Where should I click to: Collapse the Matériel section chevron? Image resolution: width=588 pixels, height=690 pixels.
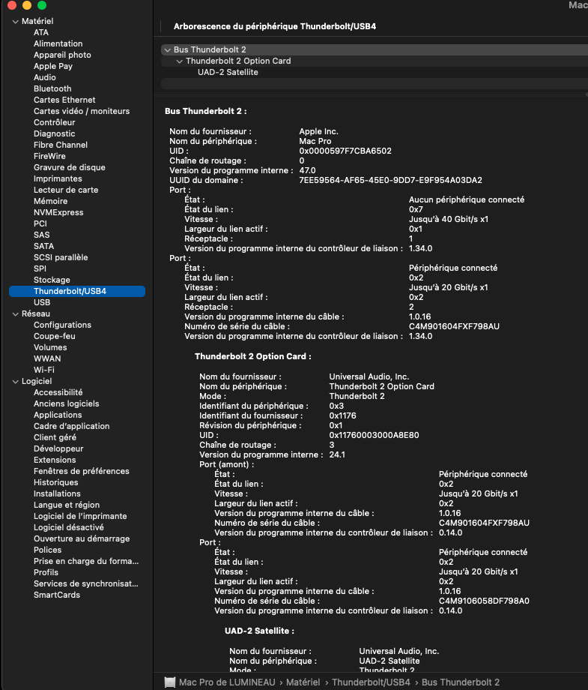point(16,22)
